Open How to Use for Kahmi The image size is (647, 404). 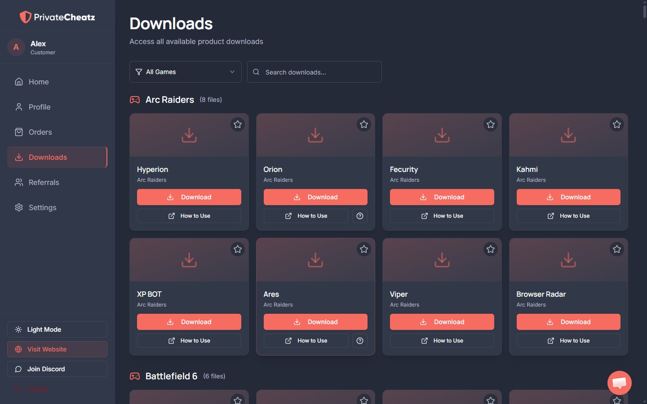(x=568, y=216)
